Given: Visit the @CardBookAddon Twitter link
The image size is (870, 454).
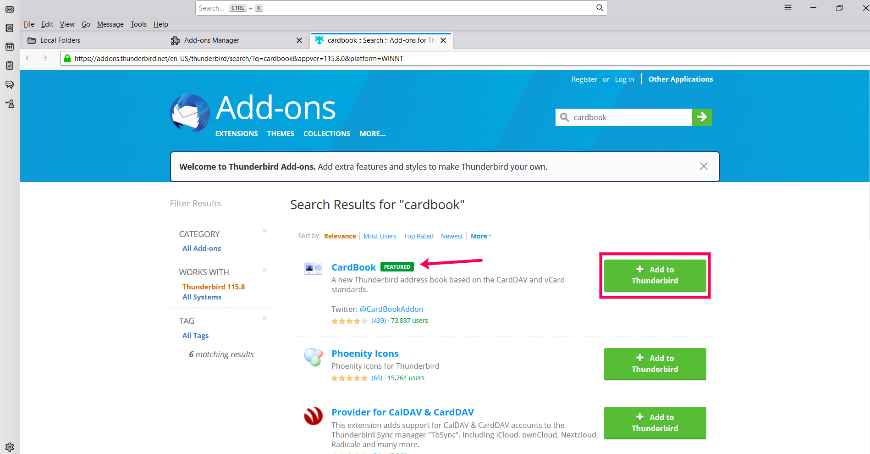Looking at the screenshot, I should tap(391, 309).
